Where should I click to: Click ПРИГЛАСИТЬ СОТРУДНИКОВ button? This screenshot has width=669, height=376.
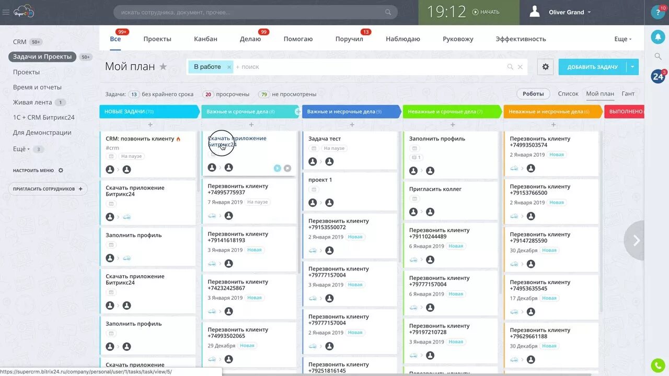[48, 189]
